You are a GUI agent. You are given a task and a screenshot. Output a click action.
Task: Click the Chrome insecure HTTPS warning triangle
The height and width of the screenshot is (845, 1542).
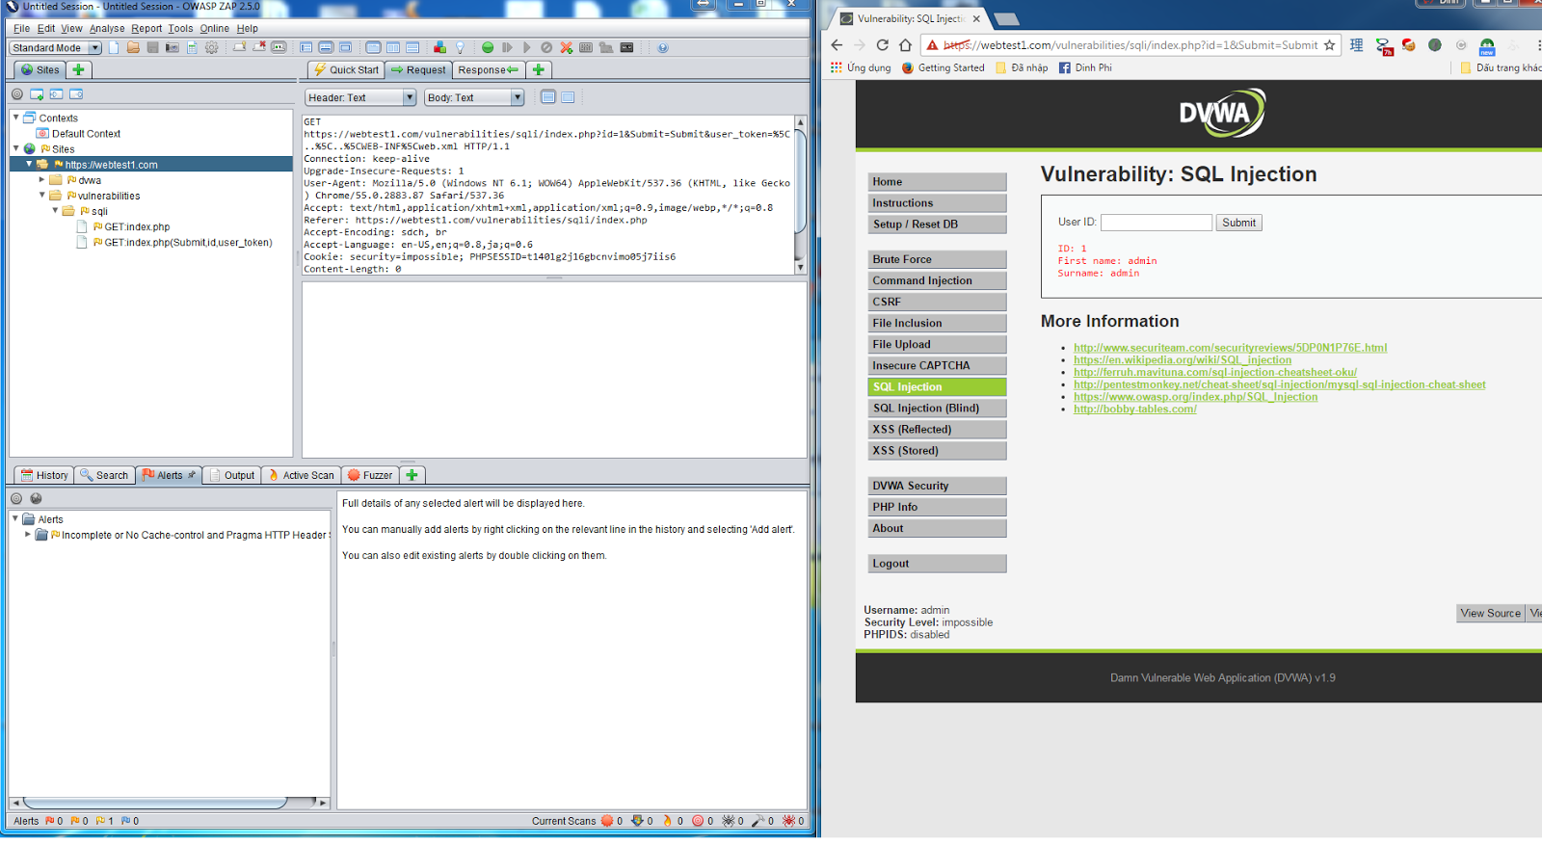coord(932,45)
